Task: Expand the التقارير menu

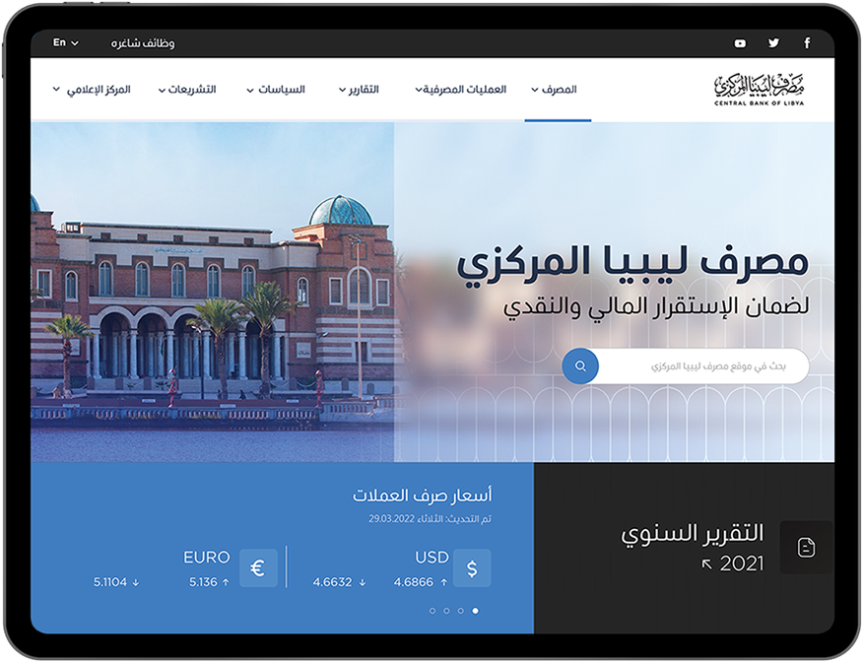Action: 359,89
